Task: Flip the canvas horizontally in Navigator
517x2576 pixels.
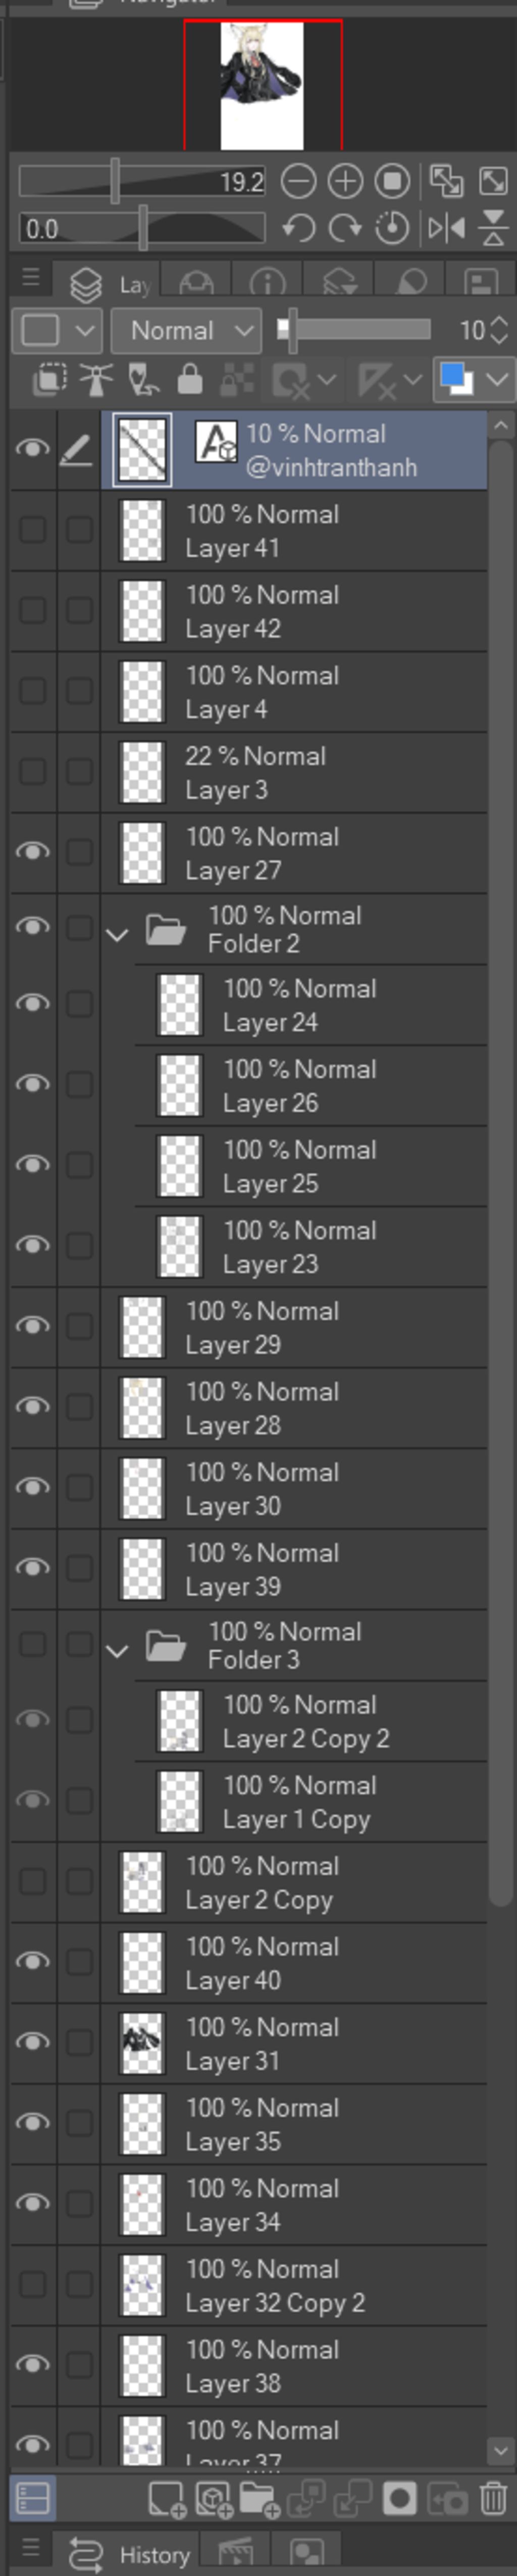Action: pyautogui.click(x=446, y=229)
